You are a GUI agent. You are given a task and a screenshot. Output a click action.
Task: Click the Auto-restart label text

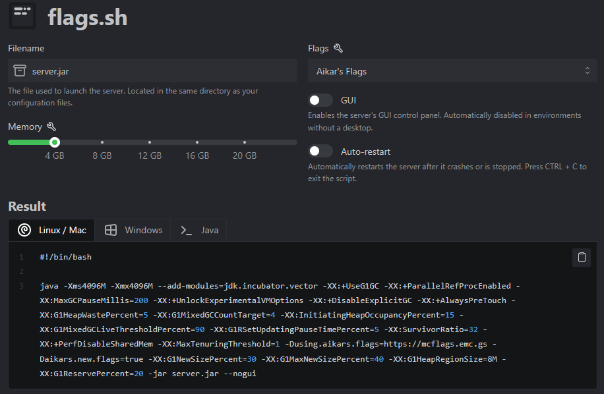pyautogui.click(x=365, y=152)
